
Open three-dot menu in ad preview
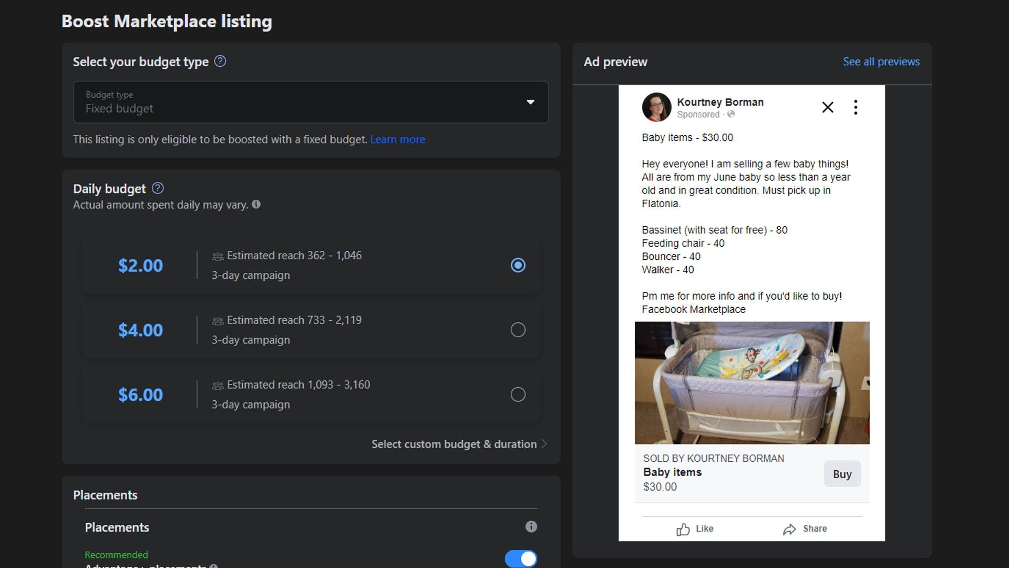[x=856, y=107]
